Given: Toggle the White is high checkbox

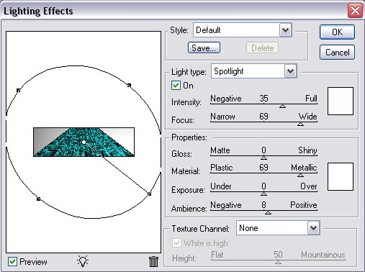Looking at the screenshot, I should tap(176, 243).
